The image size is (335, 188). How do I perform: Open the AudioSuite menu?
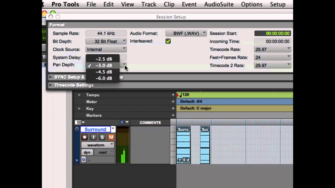219,4
